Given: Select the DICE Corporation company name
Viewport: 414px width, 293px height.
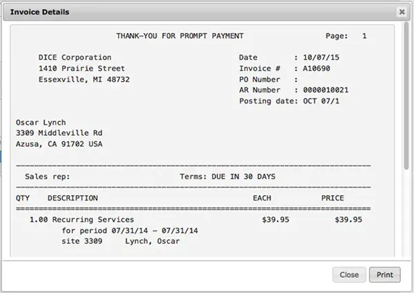Looking at the screenshot, I should point(75,57).
